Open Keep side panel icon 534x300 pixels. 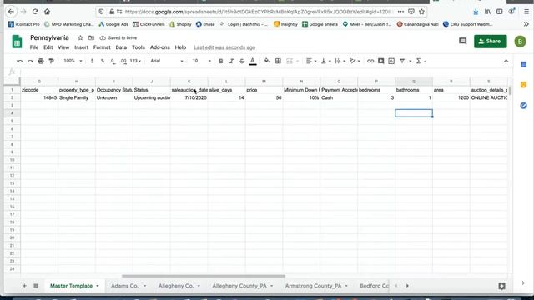coord(524,85)
